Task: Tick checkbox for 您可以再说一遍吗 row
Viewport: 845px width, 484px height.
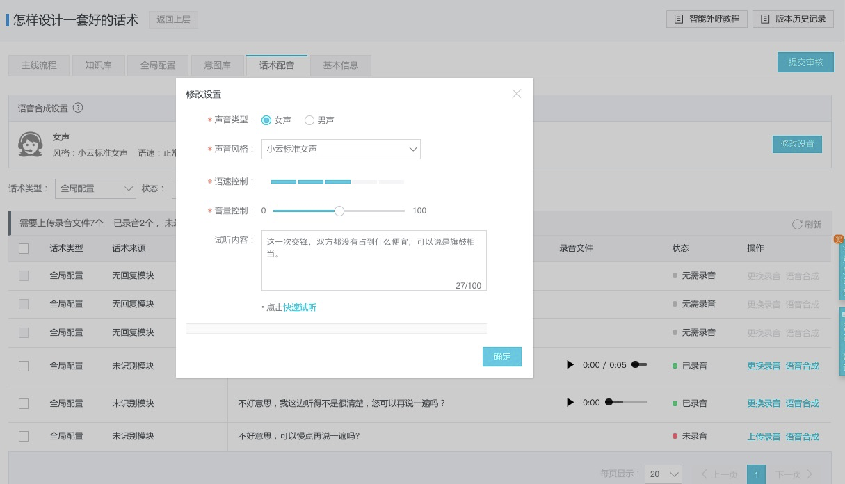Action: pos(24,403)
